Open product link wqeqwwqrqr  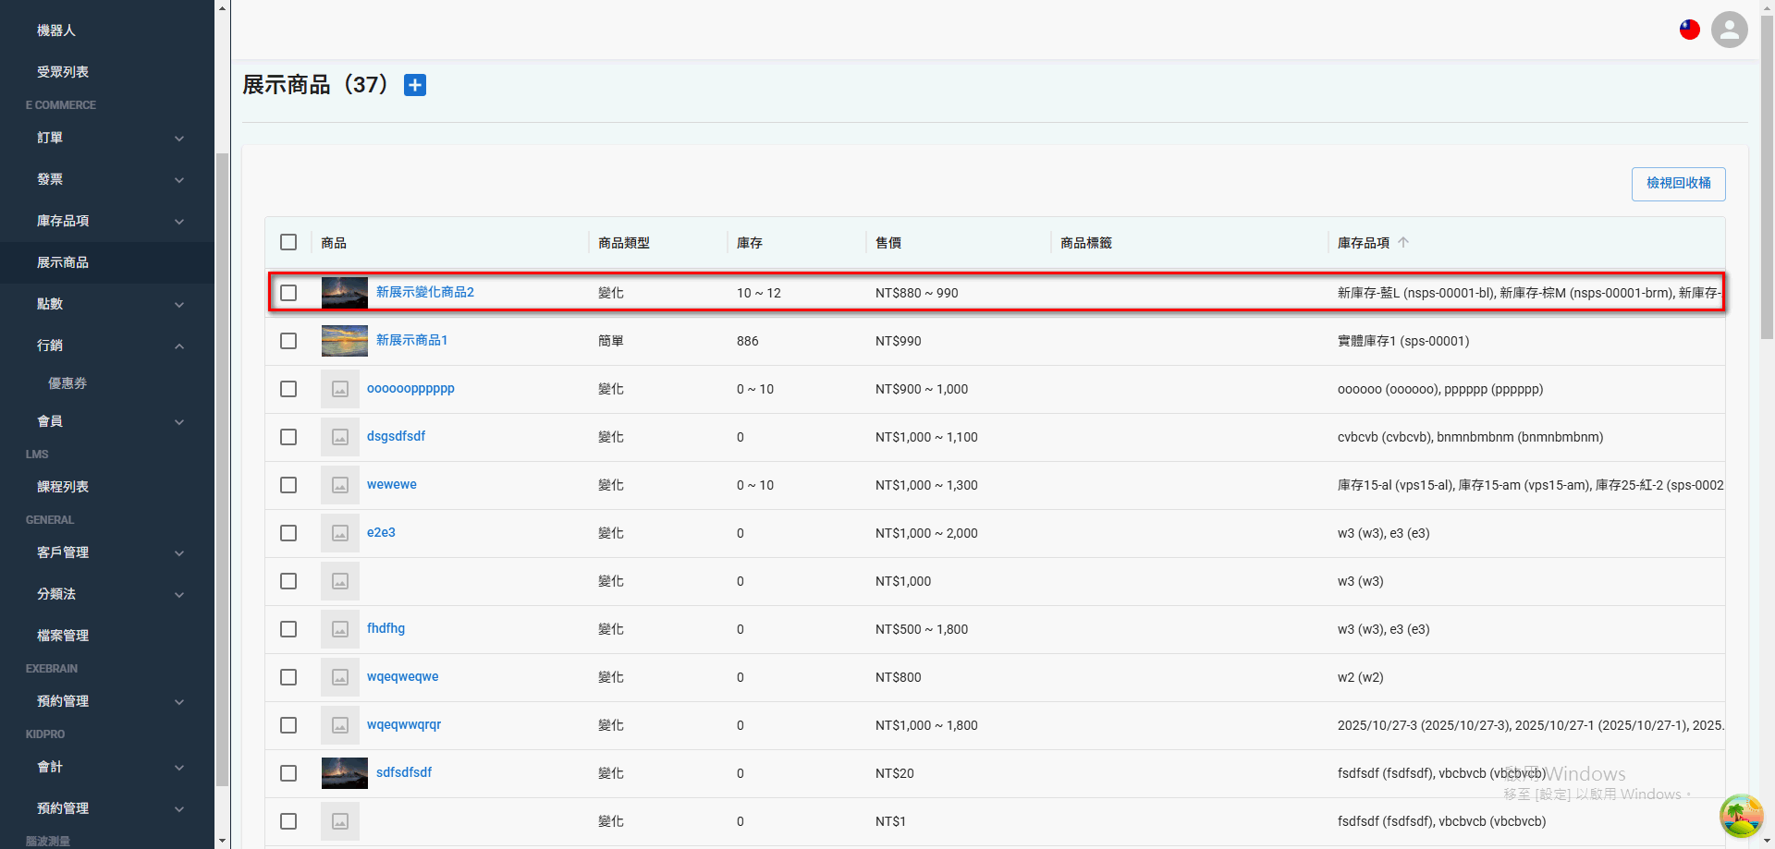[404, 724]
